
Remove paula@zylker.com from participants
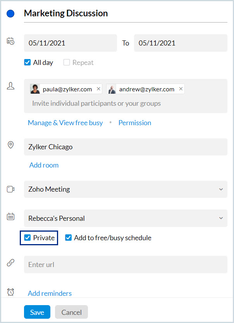coord(98,89)
